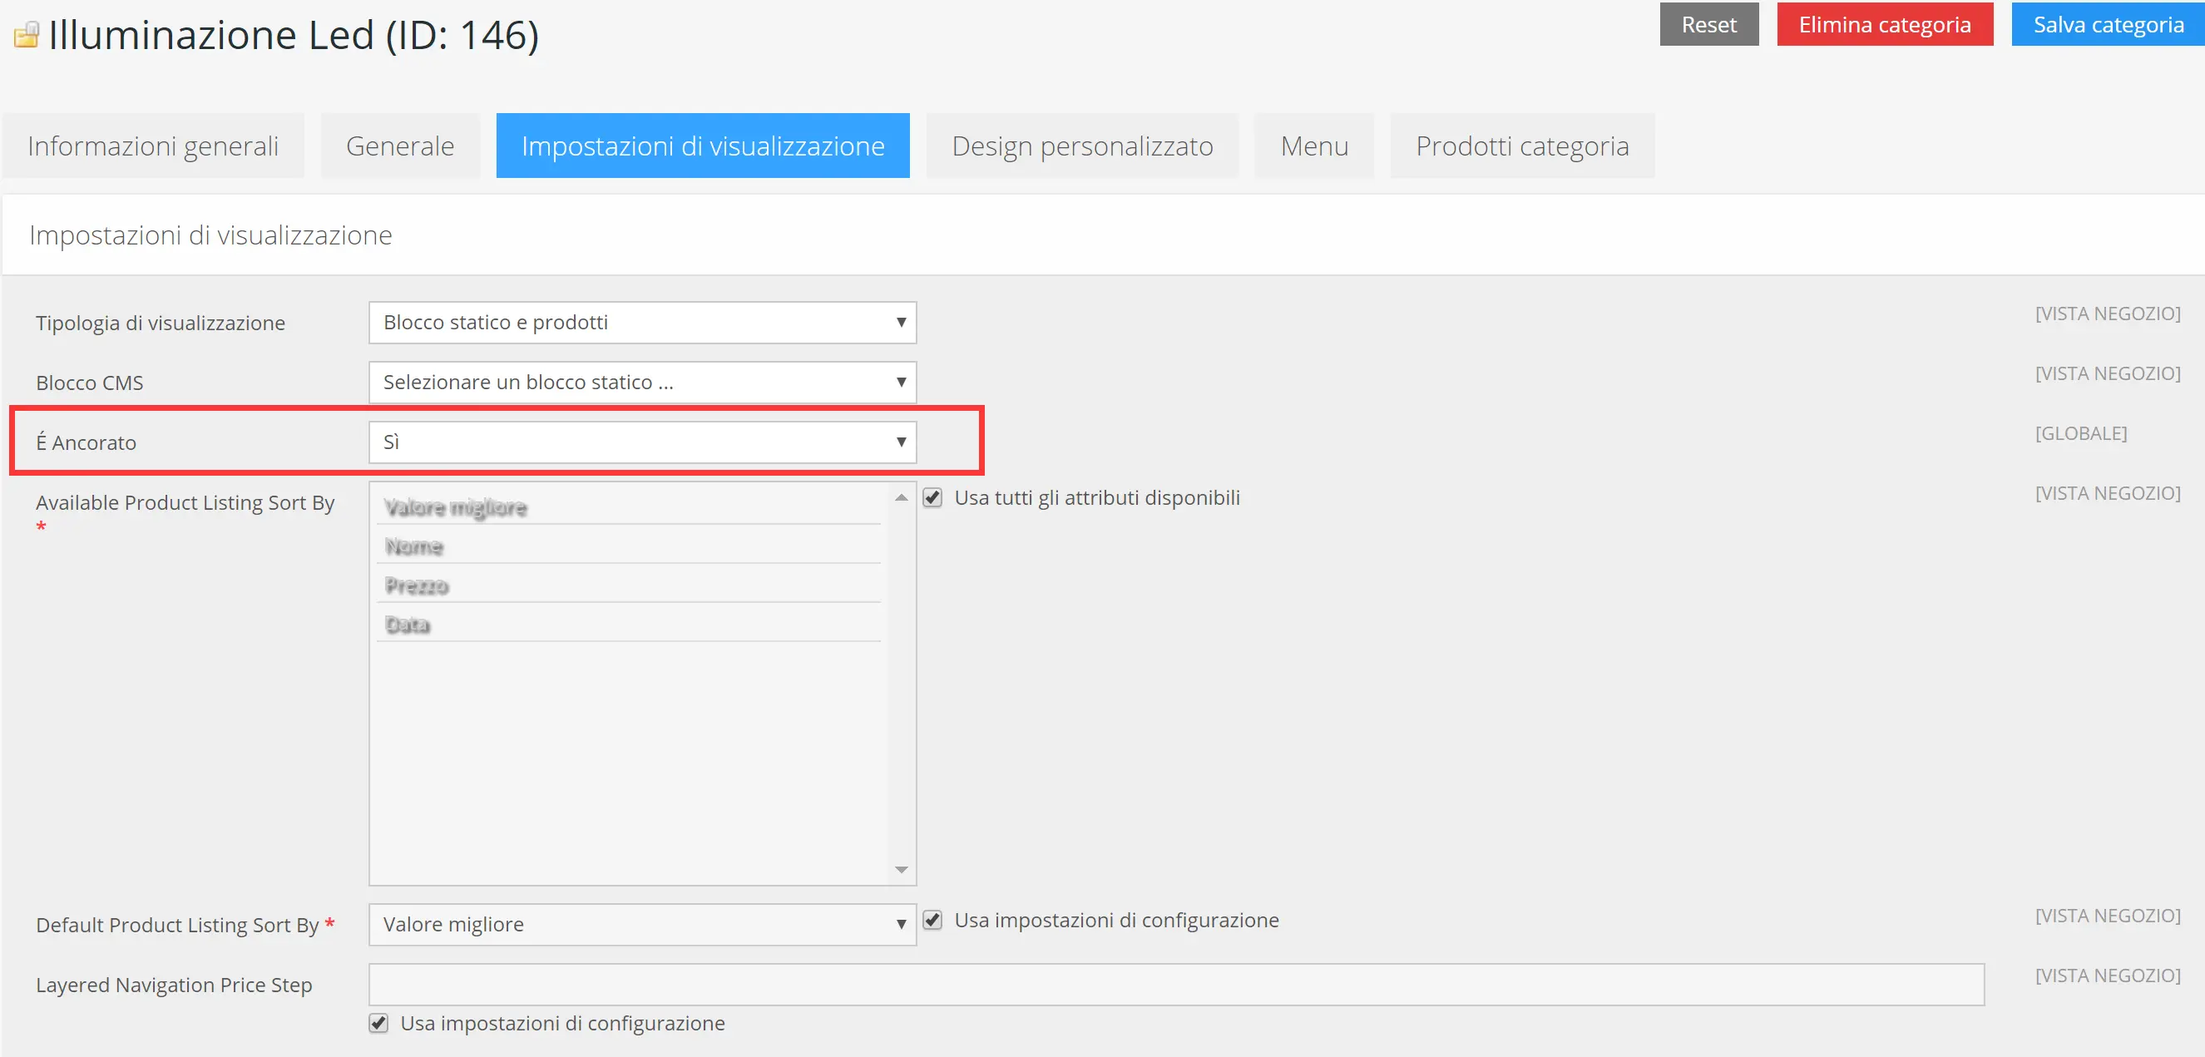
Task: Open the Blocco CMS dropdown
Action: [642, 383]
